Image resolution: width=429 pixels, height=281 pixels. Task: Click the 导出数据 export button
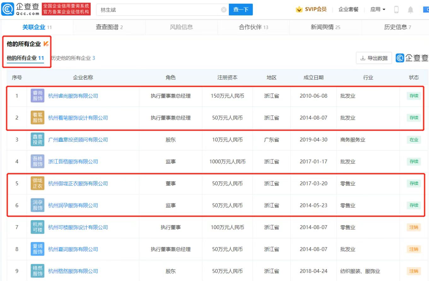click(x=374, y=58)
